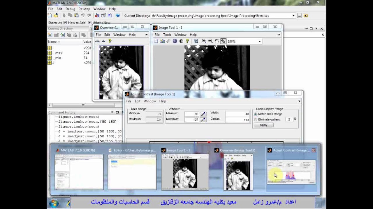The image size is (373, 209).
Task: Click the Undo arrow in MATLAB toolbar
Action: [83, 15]
